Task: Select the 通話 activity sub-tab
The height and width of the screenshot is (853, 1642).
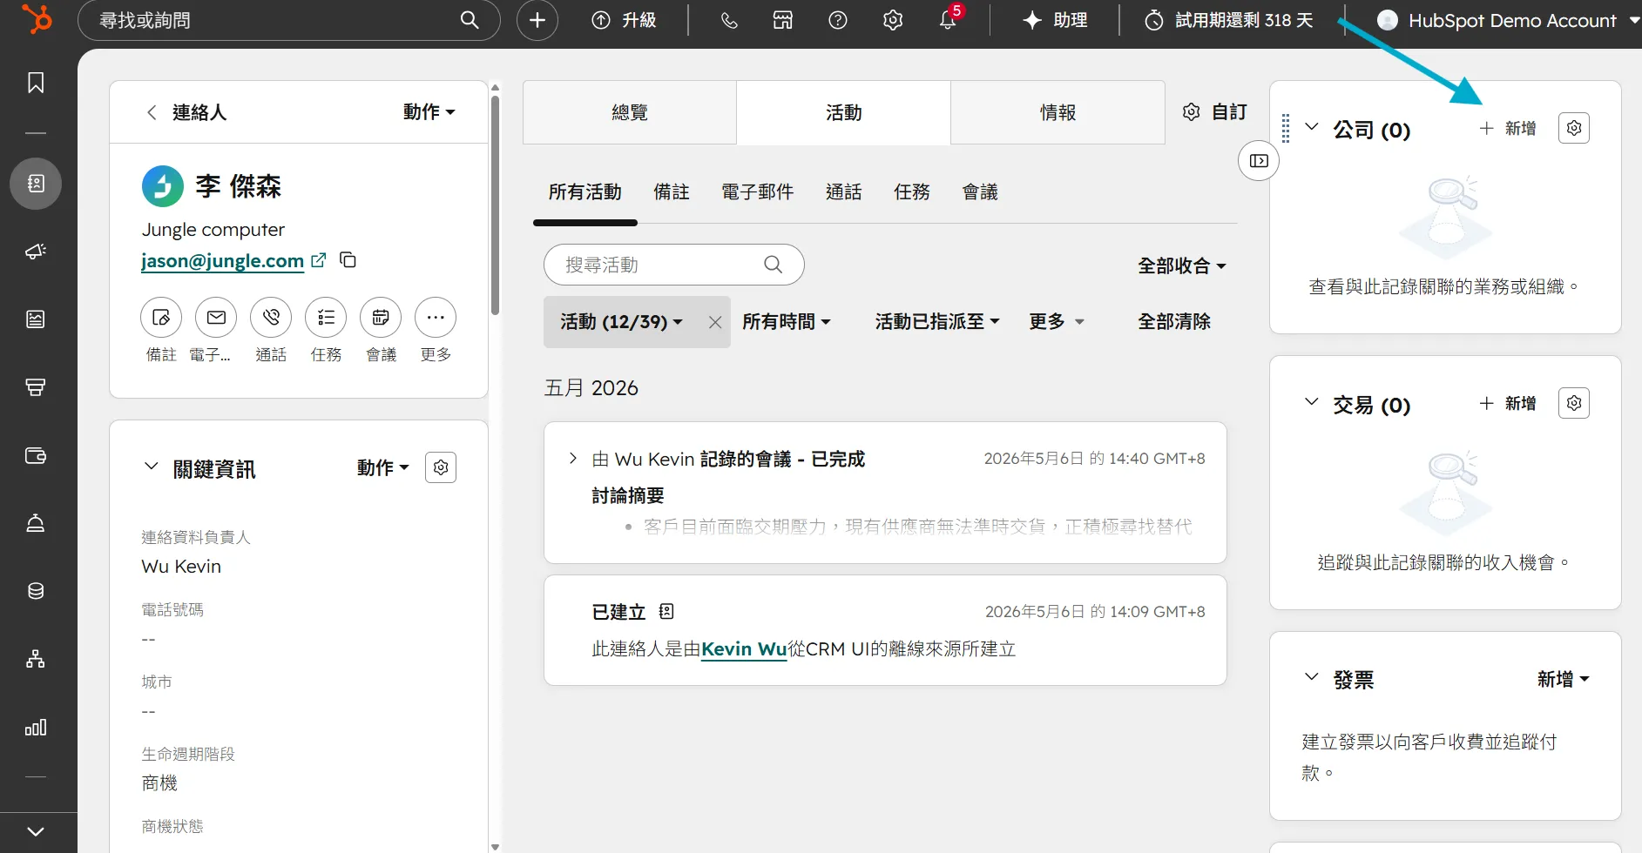Action: pyautogui.click(x=844, y=192)
